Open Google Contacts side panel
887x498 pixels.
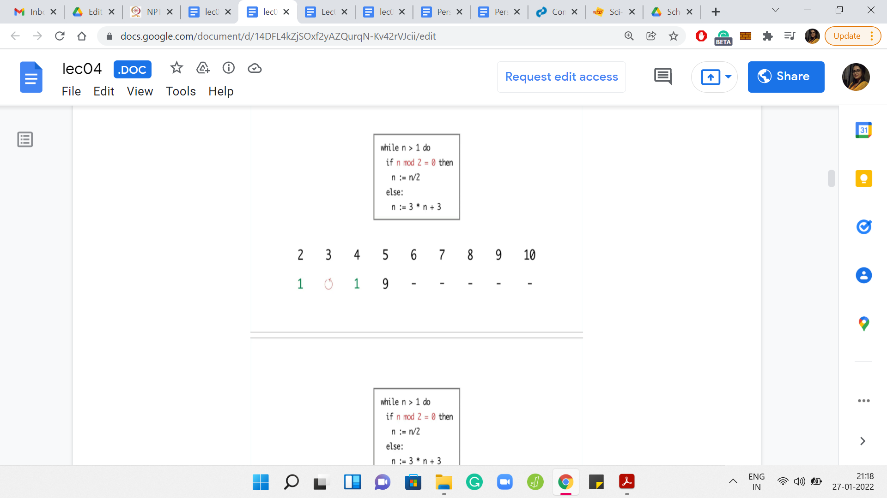pos(863,275)
